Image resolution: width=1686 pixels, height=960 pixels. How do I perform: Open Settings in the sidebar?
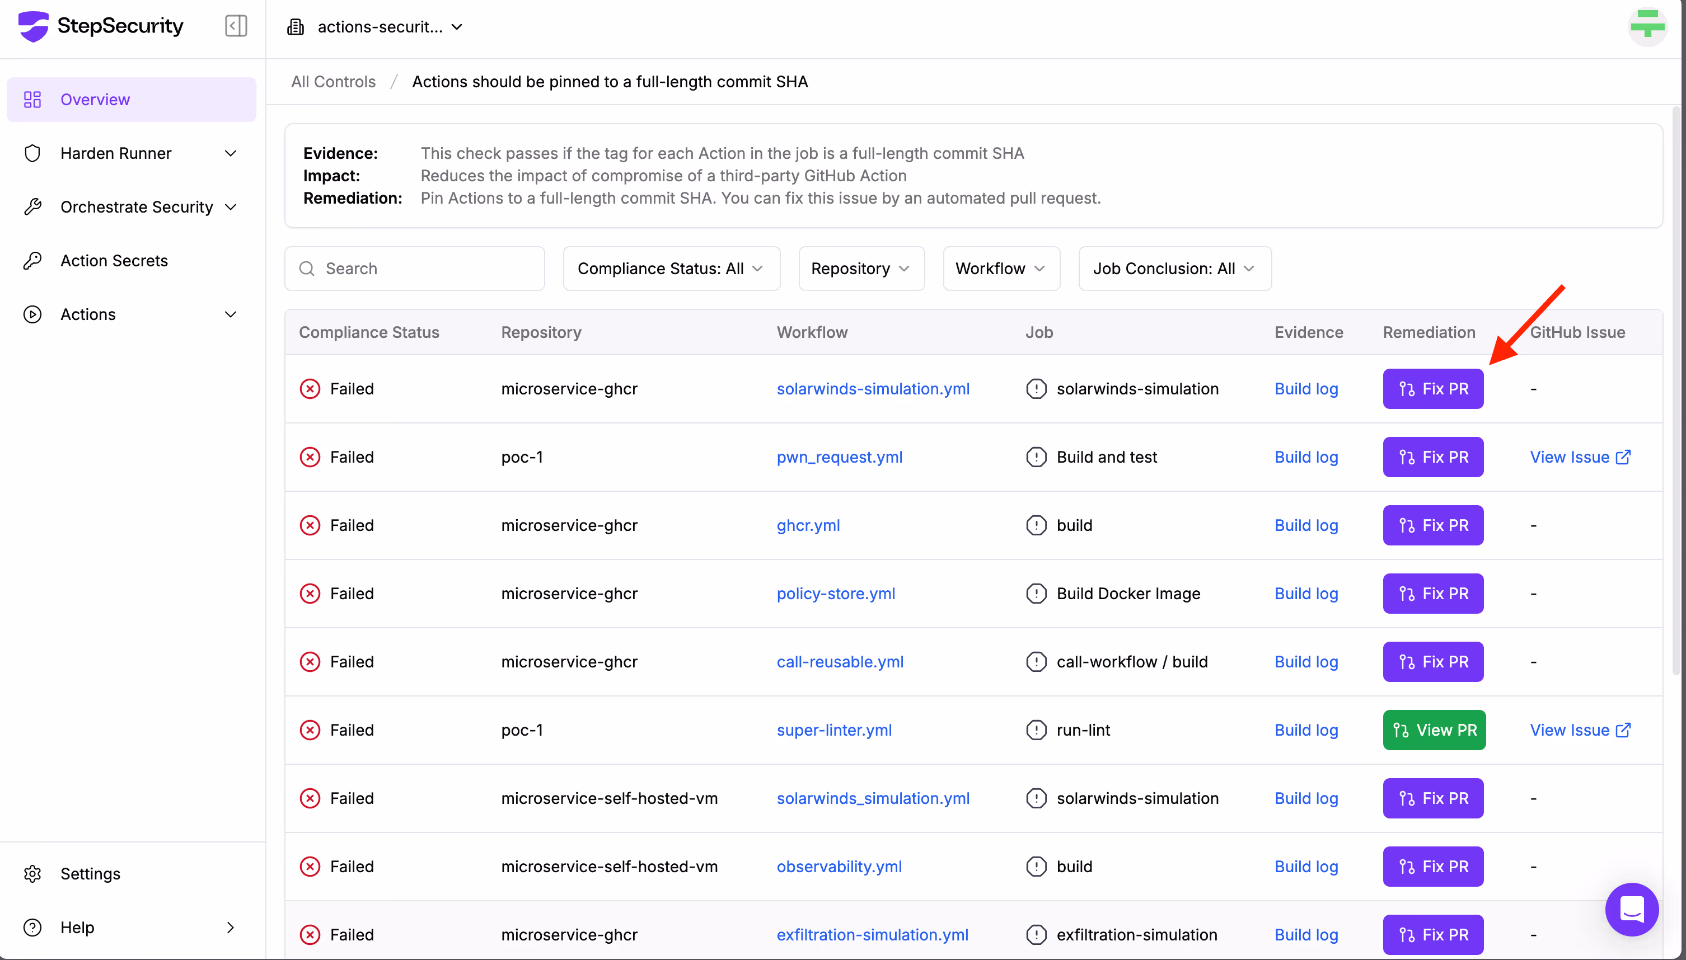pyautogui.click(x=132, y=874)
